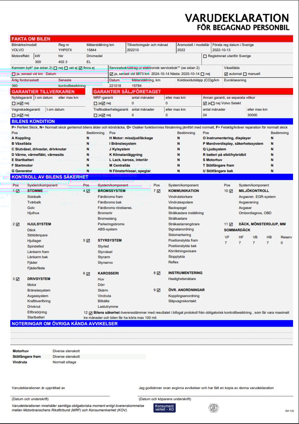The image size is (299, 424).
Task: Uncheck the Bilens säkerhet confirmation box
Action: (x=90, y=313)
